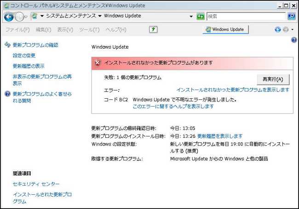This screenshot has width=299, height=209.
Task: Click the green arrow toolbar icon
Action: [x=153, y=29]
